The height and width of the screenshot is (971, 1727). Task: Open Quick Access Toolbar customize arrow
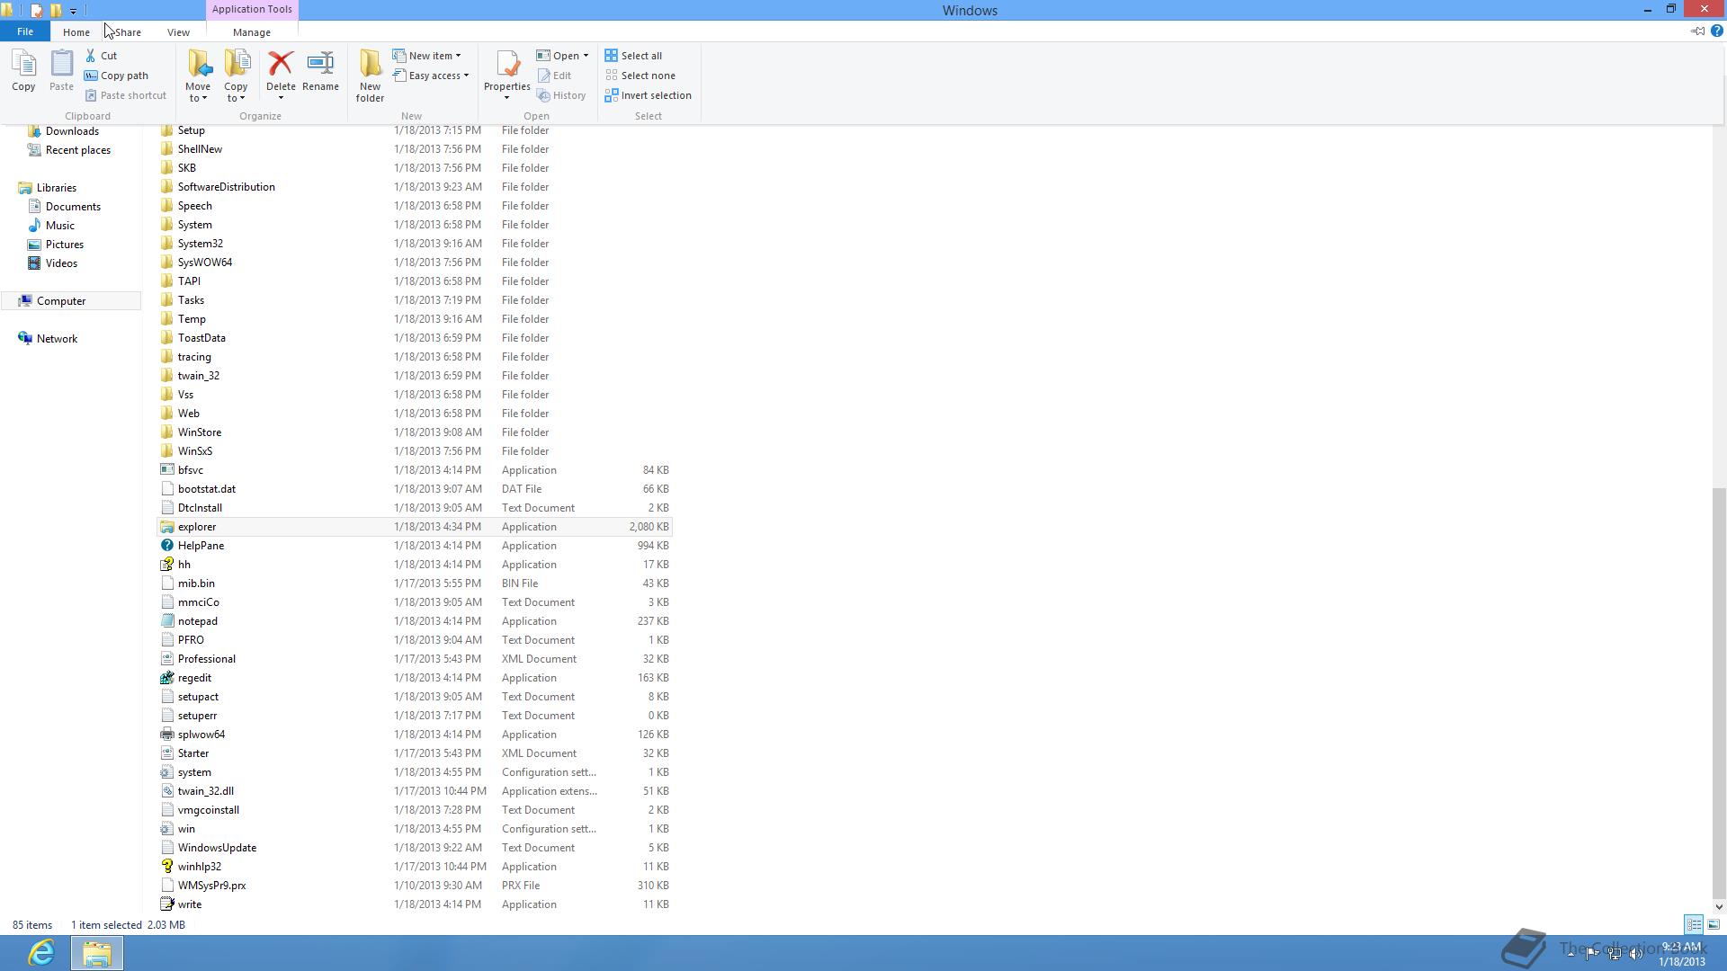tap(74, 11)
